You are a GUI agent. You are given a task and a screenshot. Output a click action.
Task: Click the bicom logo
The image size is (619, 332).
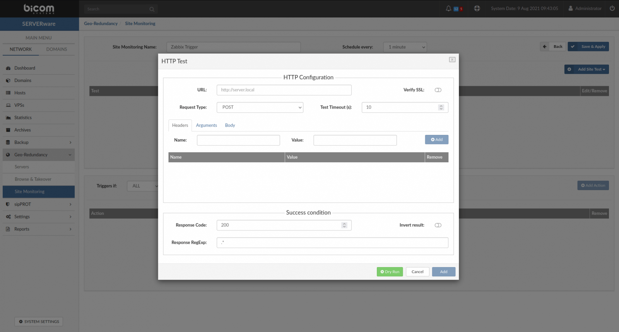pos(39,9)
